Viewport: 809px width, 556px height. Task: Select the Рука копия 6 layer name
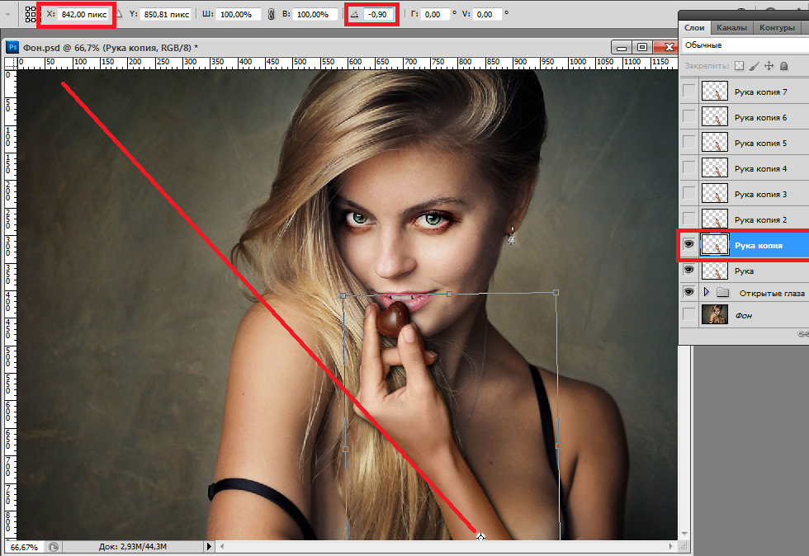(760, 118)
